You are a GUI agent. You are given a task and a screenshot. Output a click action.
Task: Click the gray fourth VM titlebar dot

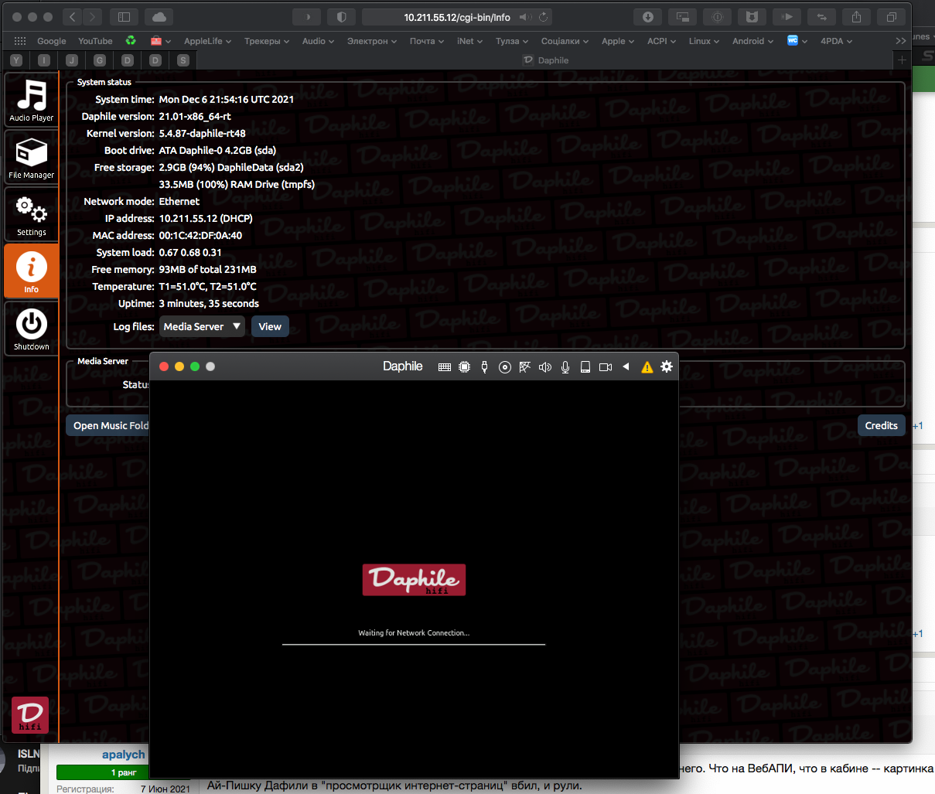210,366
